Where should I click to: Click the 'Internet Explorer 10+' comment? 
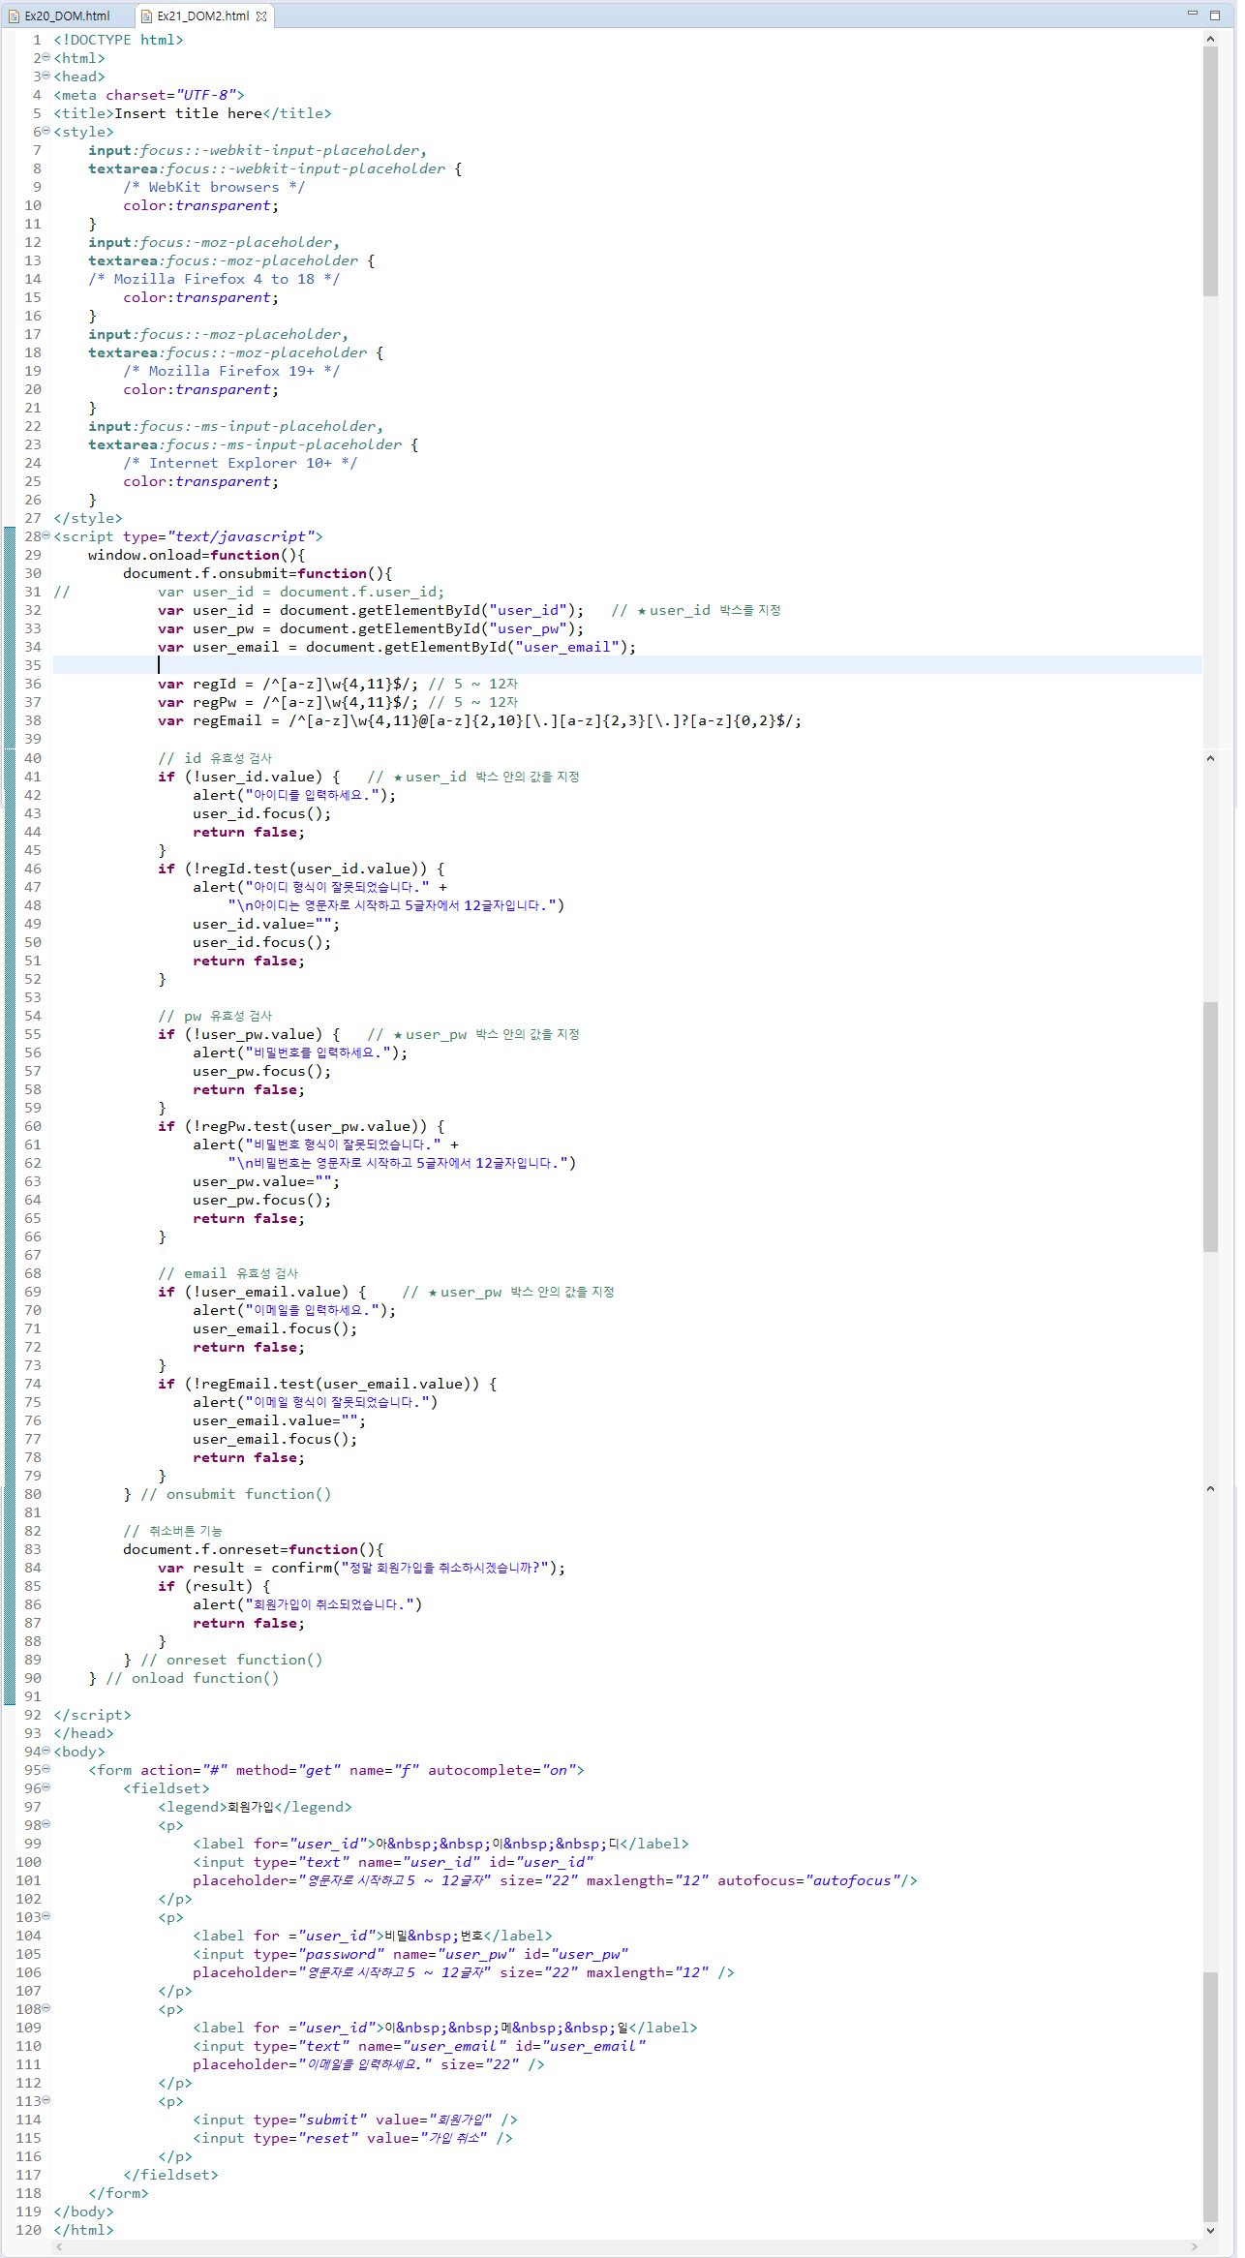240,463
